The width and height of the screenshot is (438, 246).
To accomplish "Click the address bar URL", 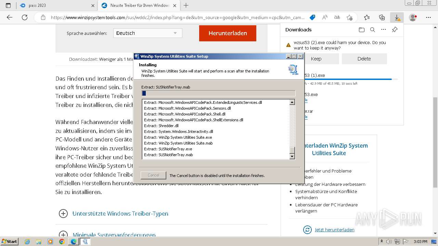I will 178,17.
